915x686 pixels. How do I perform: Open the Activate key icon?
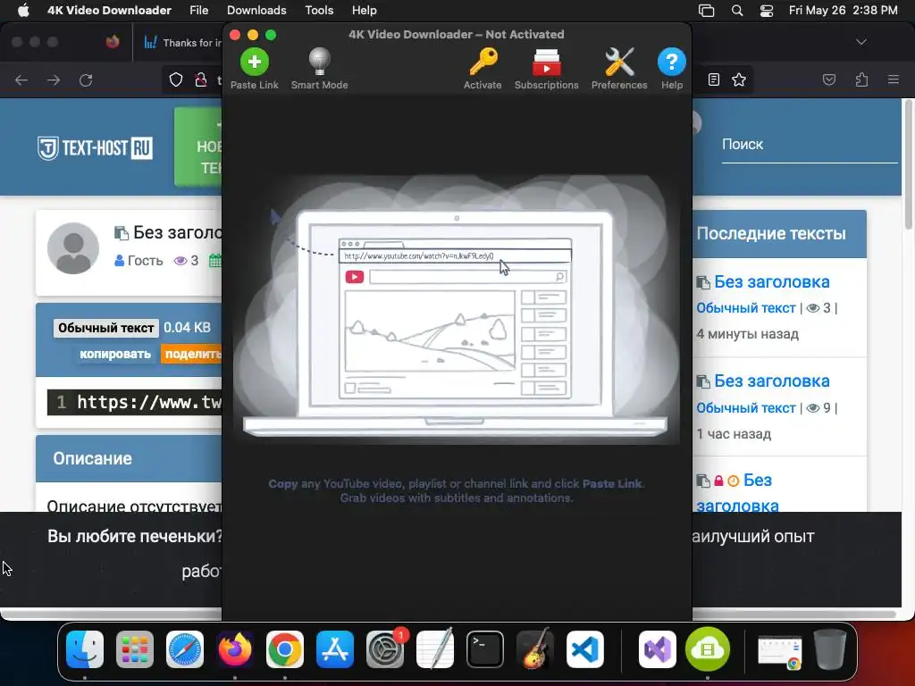483,62
